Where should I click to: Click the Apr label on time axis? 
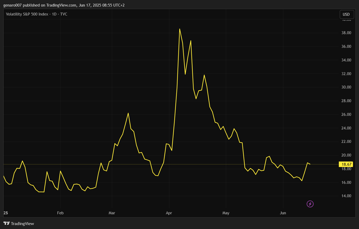coord(169,213)
